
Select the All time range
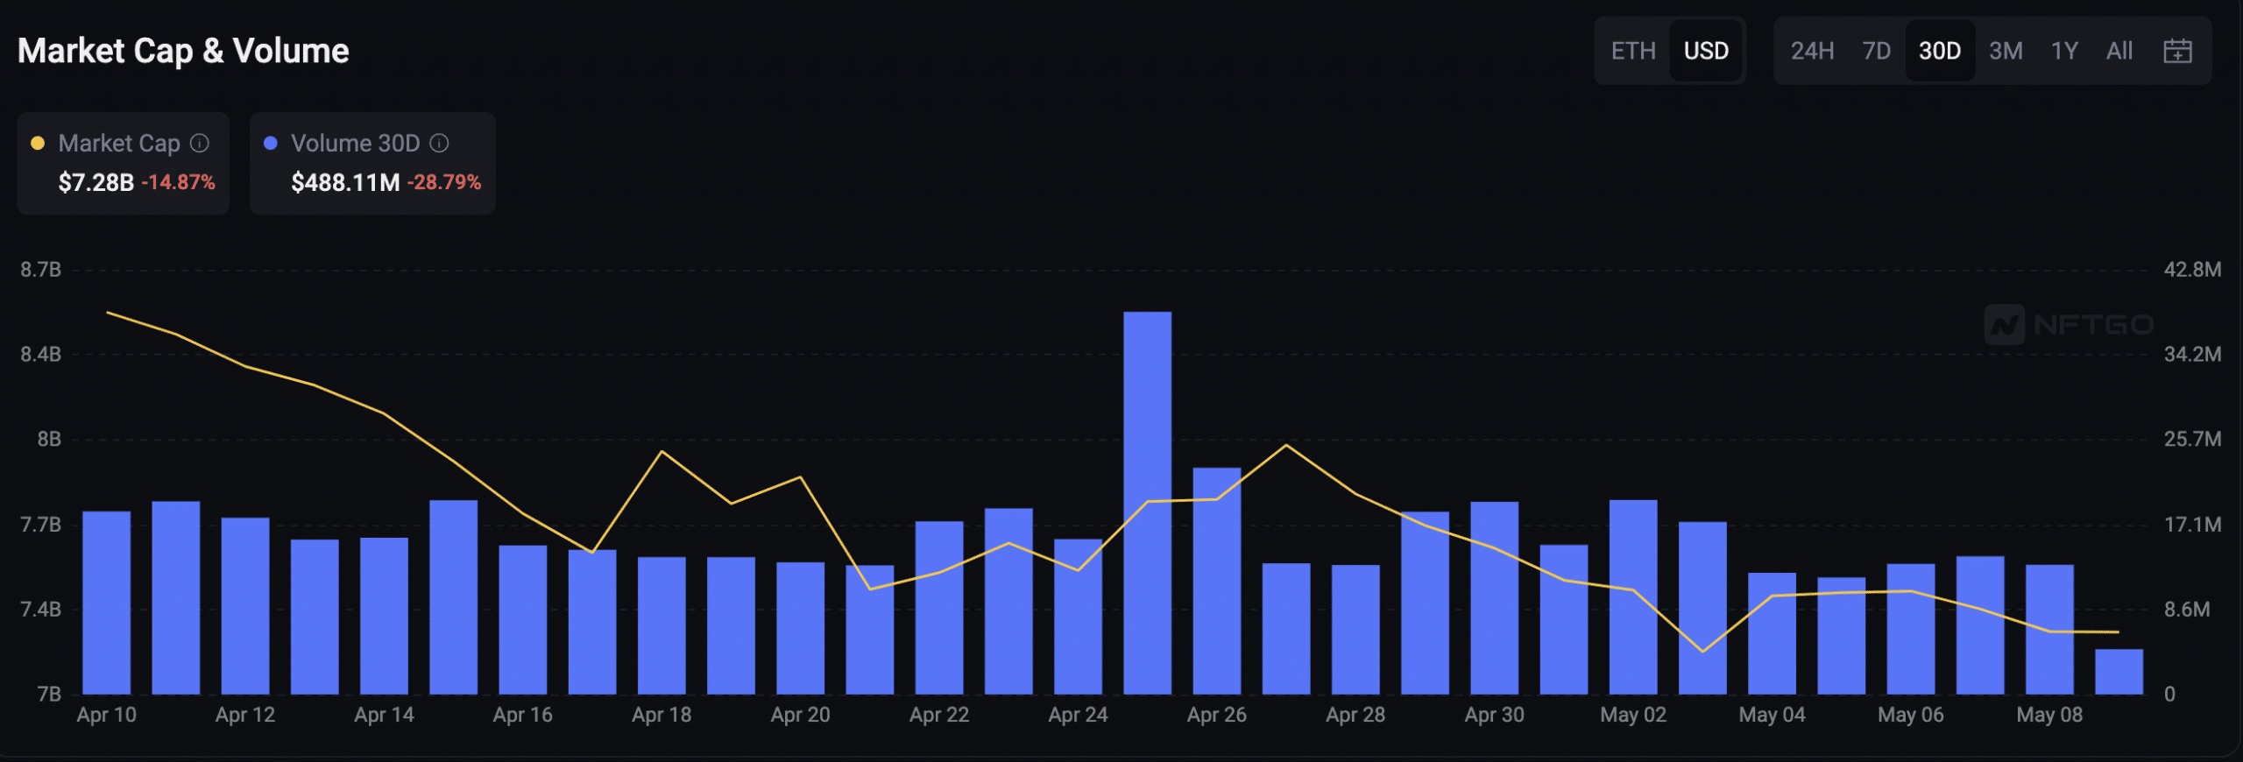click(x=2119, y=51)
